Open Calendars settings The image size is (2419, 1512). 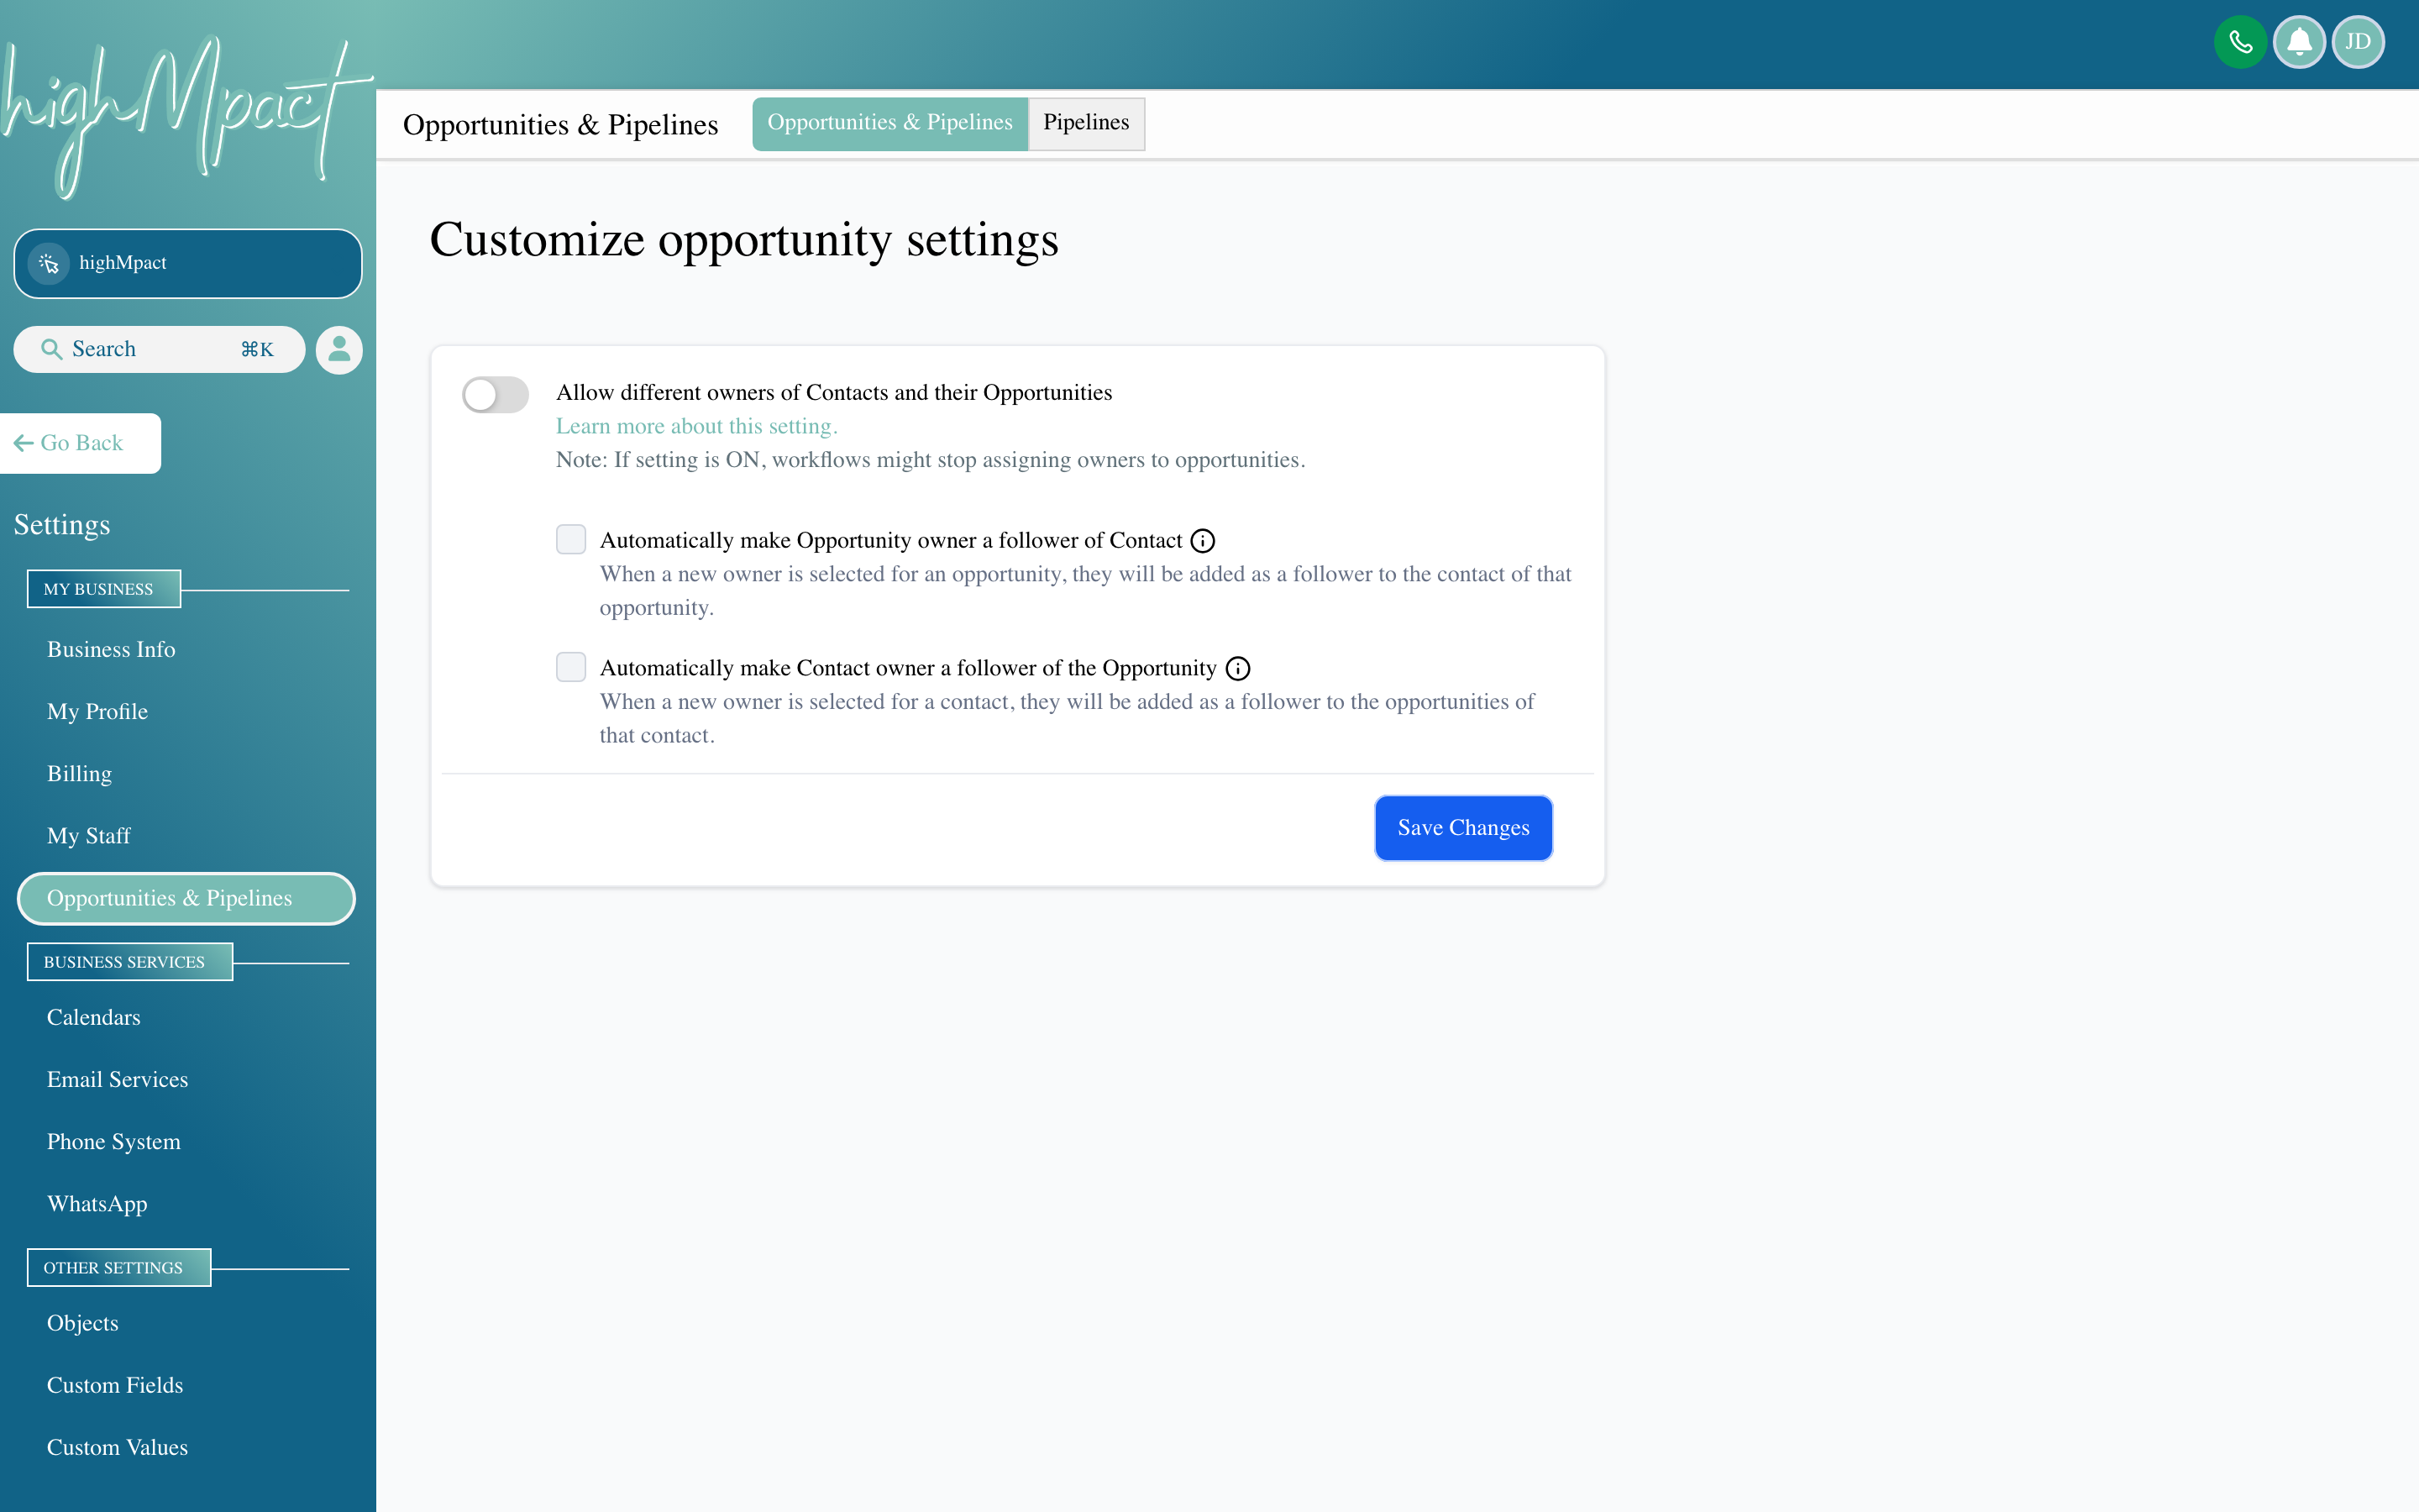93,1018
